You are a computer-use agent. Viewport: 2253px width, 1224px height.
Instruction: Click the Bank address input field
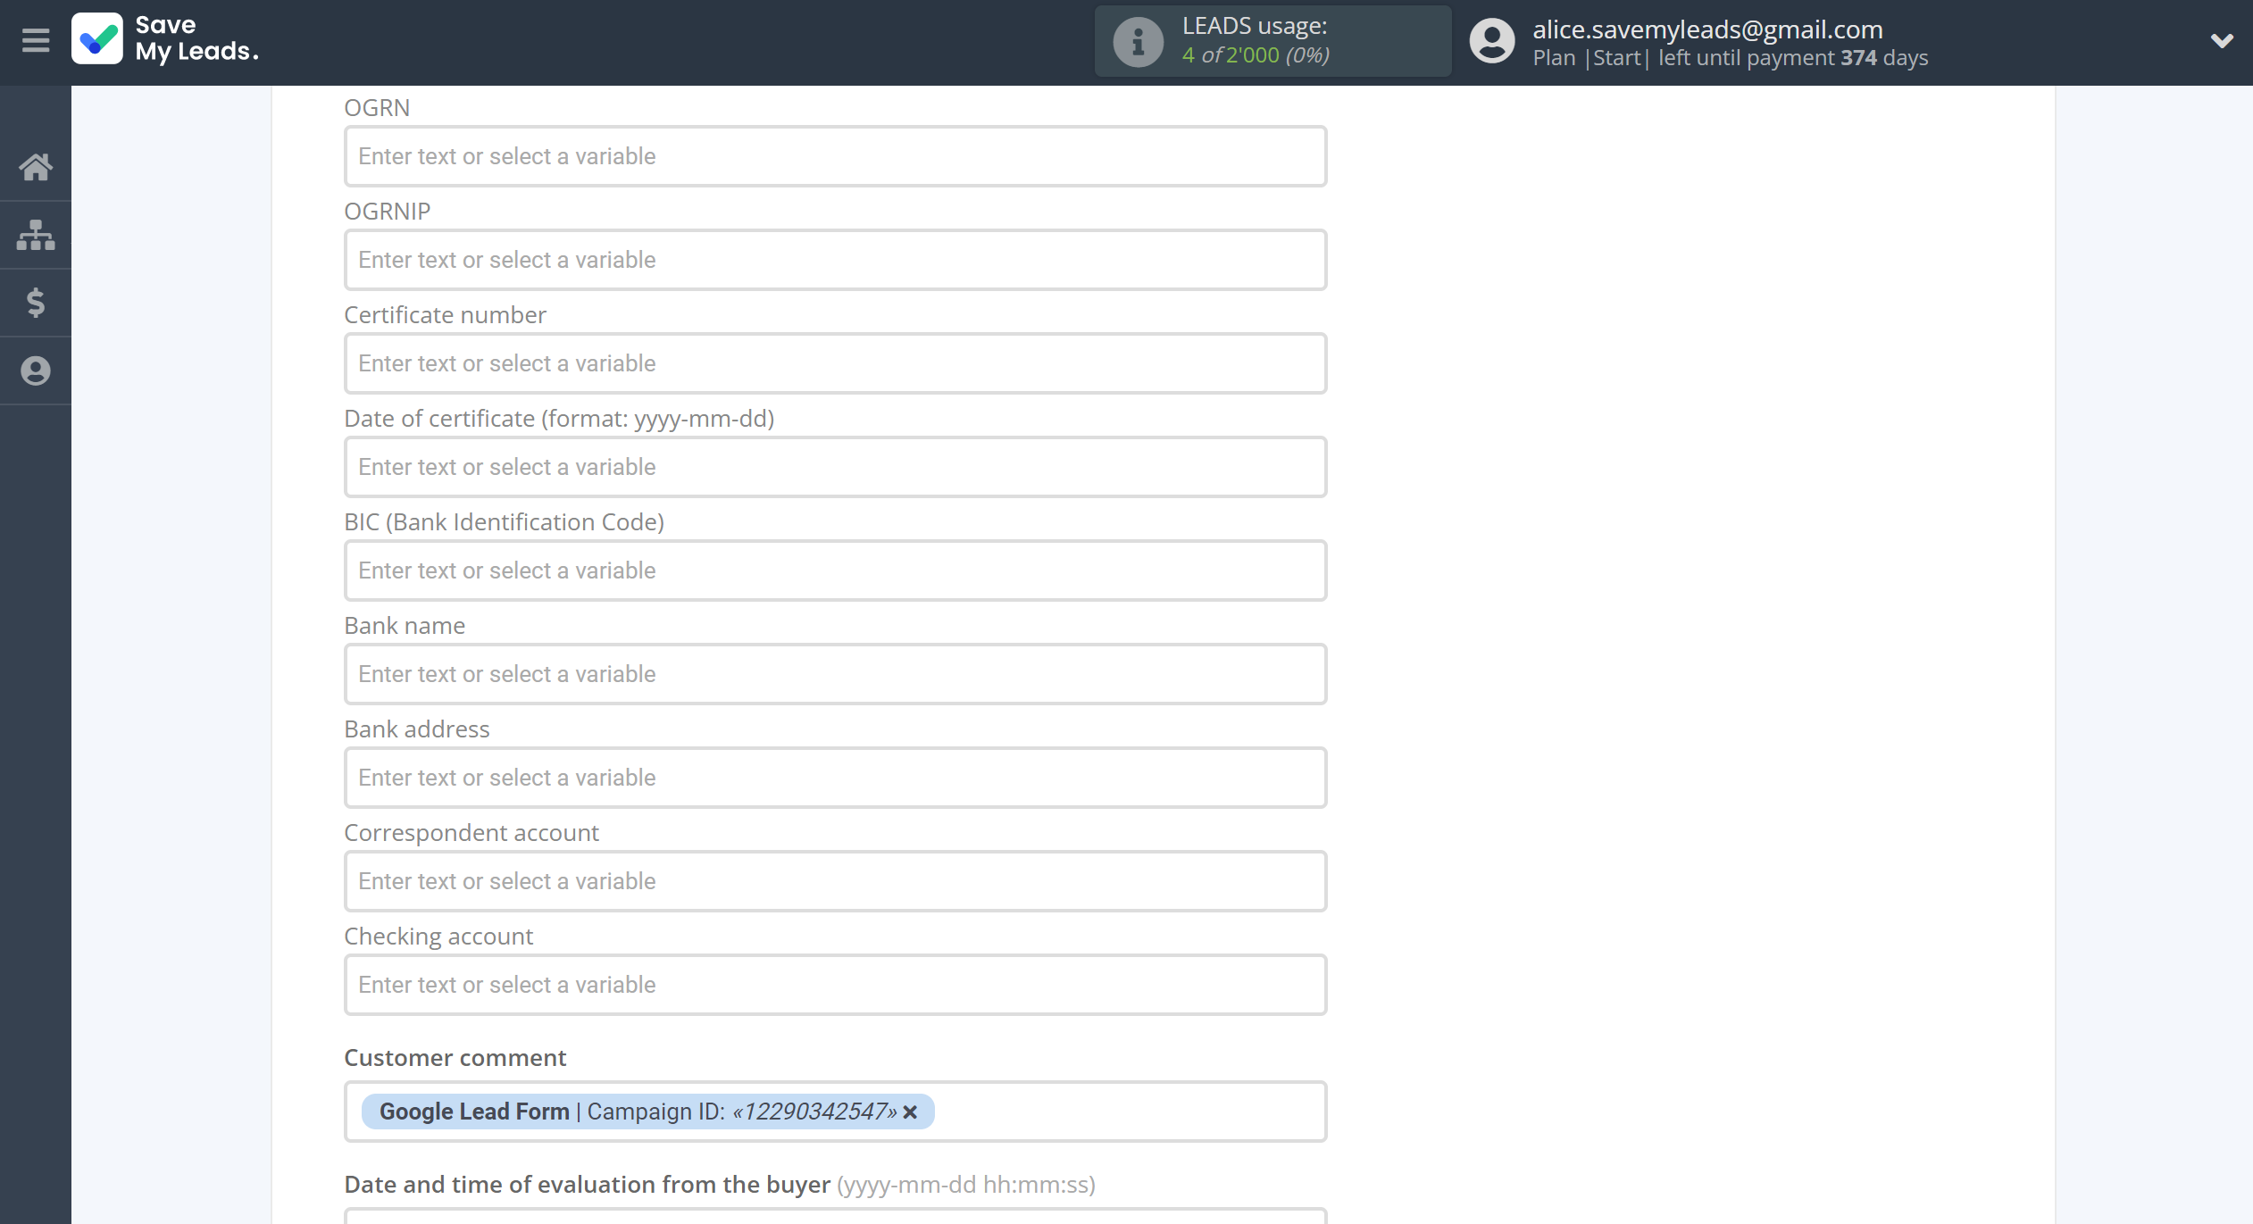pos(835,778)
